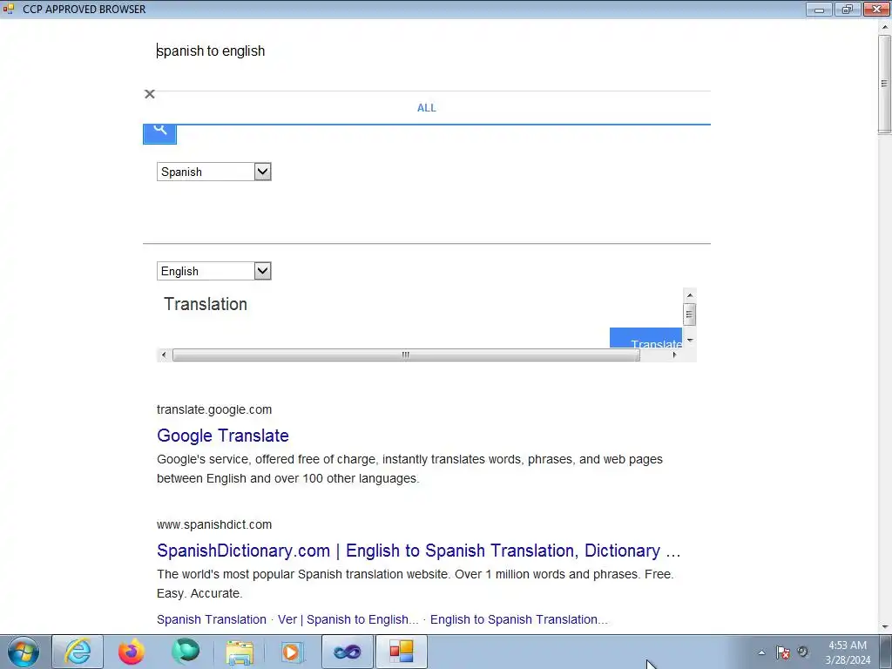Open the Google Translate result link
This screenshot has height=669, width=892.
coord(223,436)
